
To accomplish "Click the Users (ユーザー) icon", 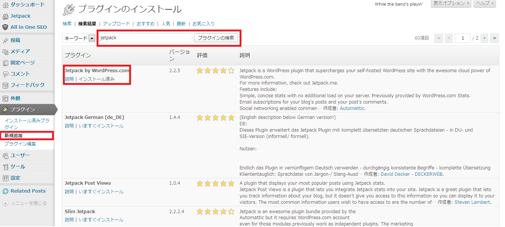I will pyautogui.click(x=5, y=156).
